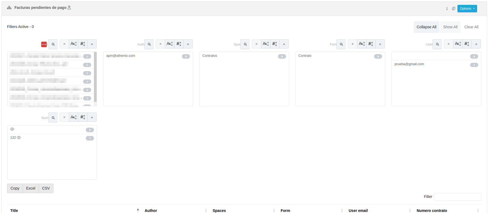Sort Form filter pane by count
The height and width of the screenshot is (213, 489).
[371, 44]
